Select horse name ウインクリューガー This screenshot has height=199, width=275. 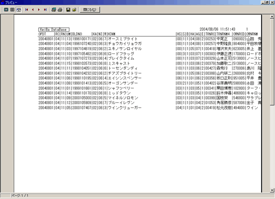point(125,108)
